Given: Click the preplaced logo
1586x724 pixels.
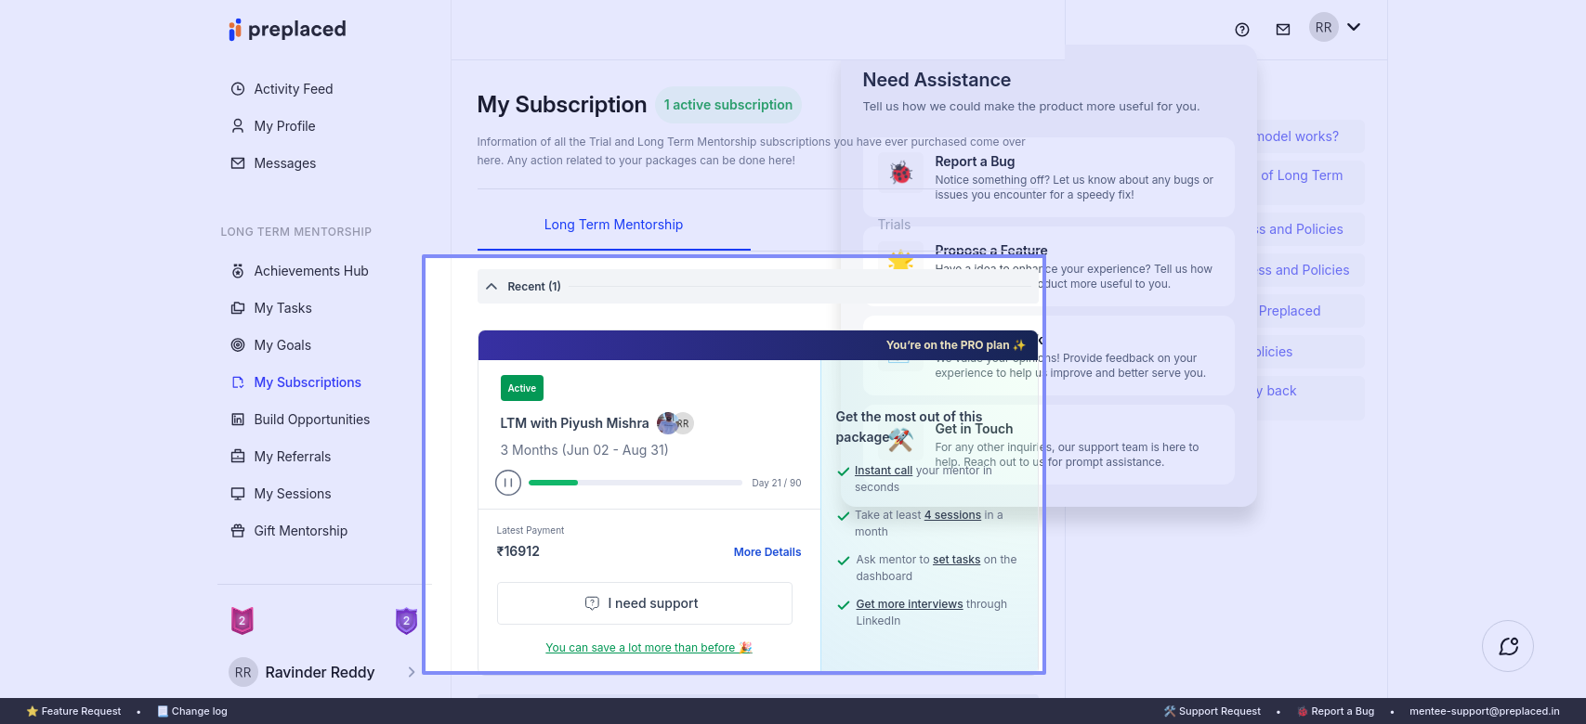Looking at the screenshot, I should pyautogui.click(x=287, y=30).
